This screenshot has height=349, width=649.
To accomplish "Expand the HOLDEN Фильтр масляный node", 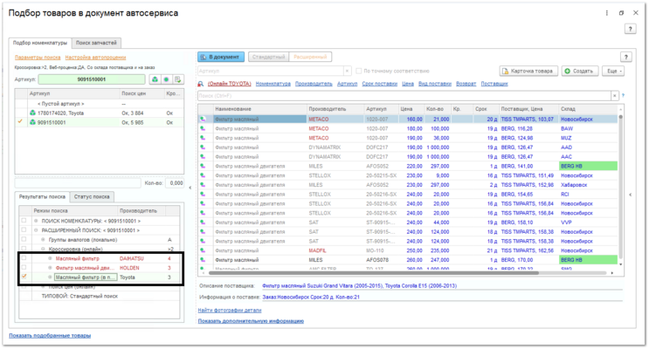I will click(x=50, y=268).
